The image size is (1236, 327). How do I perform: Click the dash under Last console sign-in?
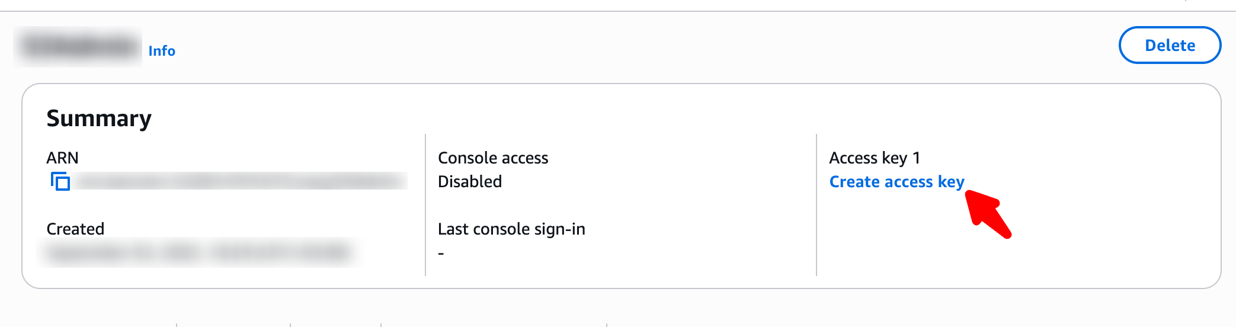[441, 254]
